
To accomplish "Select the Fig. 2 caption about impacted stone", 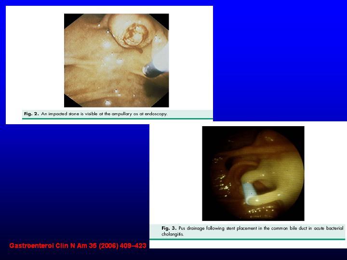I will (x=95, y=114).
